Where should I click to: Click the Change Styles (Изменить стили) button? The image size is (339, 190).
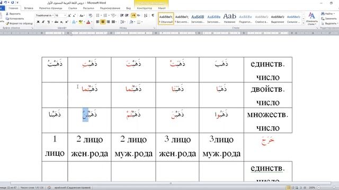click(311, 18)
